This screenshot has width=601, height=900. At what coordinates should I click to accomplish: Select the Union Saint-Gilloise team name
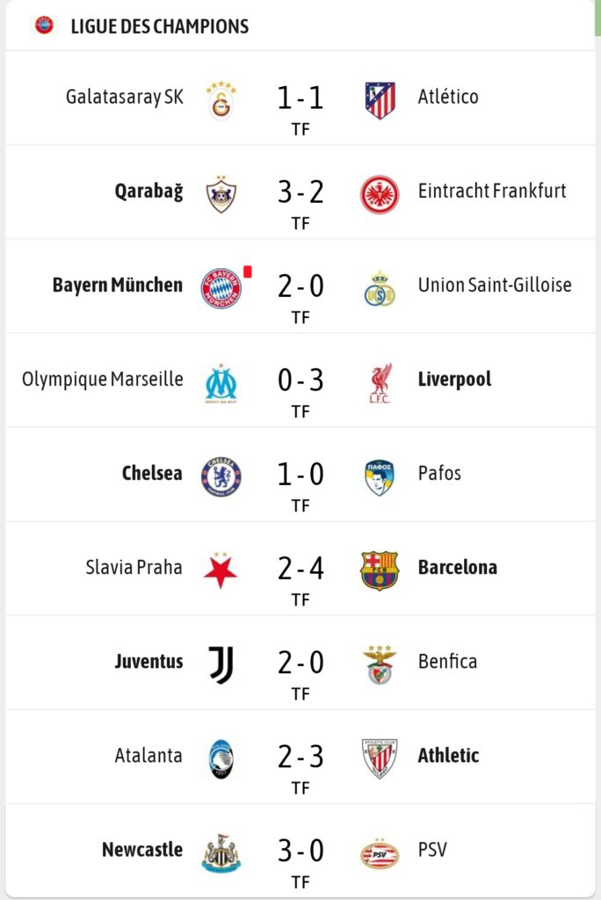(495, 285)
